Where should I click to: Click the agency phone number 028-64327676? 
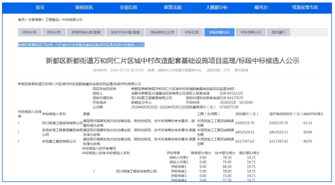click(231, 98)
